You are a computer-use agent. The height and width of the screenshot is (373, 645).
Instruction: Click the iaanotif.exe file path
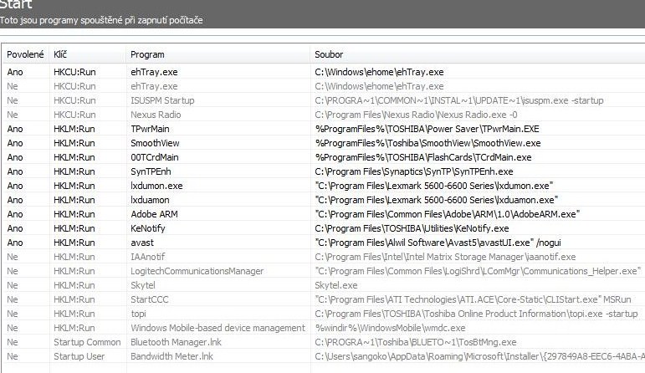tap(446, 257)
